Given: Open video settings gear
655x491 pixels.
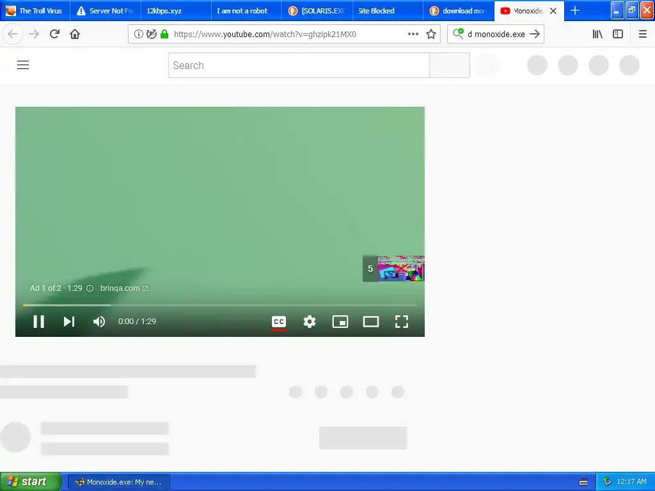Looking at the screenshot, I should (310, 322).
